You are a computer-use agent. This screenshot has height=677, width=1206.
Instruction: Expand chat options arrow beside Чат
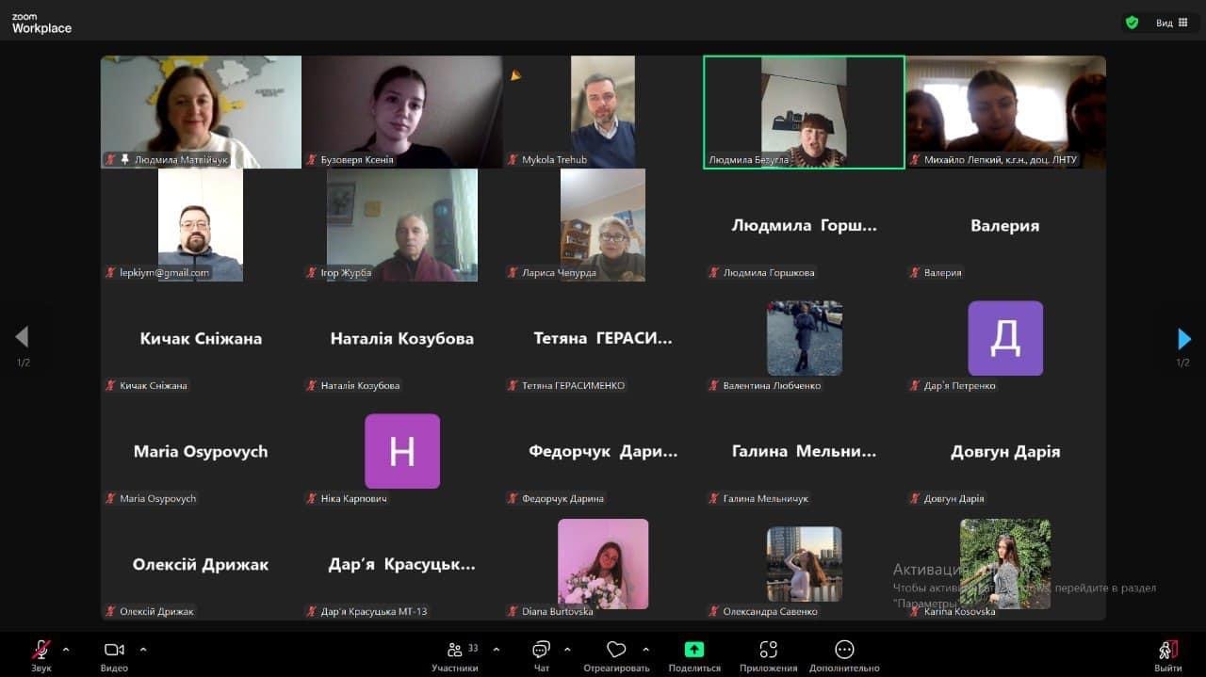567,649
